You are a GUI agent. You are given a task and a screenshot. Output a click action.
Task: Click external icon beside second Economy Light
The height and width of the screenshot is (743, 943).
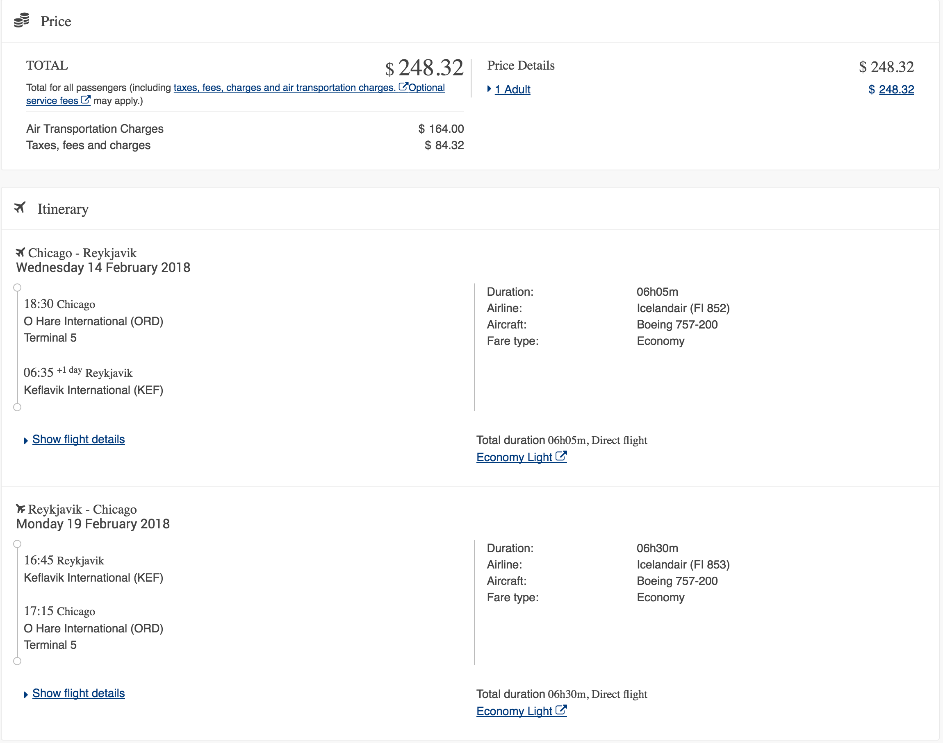(x=561, y=710)
